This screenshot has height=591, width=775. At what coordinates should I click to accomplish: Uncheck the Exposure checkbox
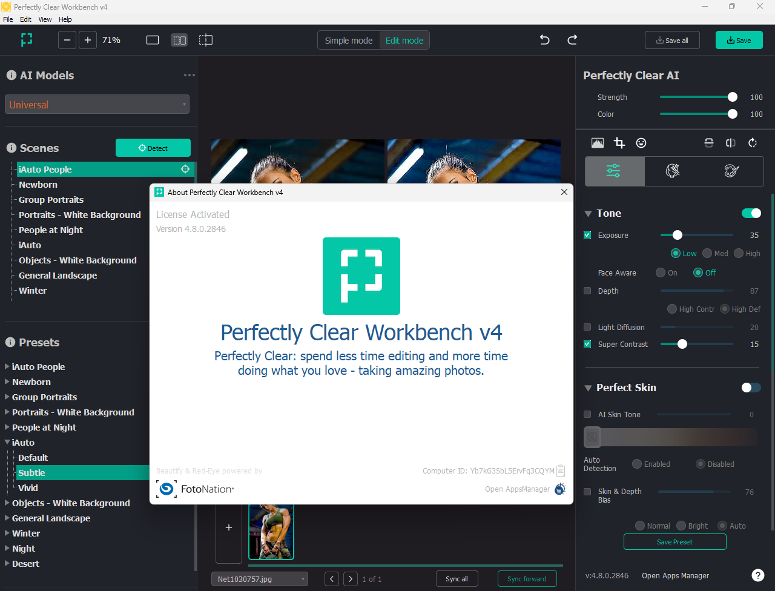pyautogui.click(x=587, y=235)
